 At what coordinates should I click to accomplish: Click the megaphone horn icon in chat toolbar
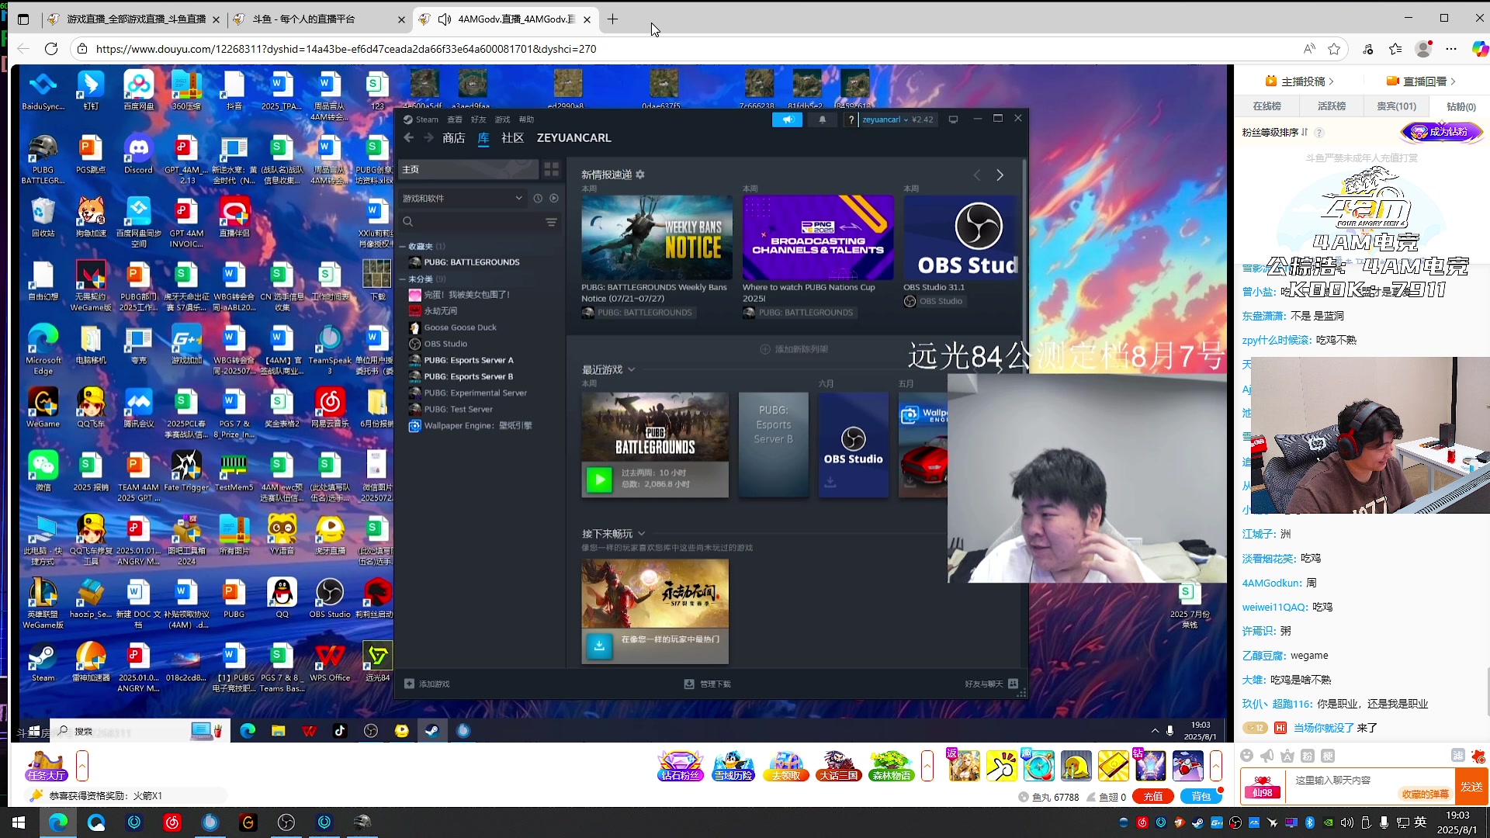[x=1267, y=756]
